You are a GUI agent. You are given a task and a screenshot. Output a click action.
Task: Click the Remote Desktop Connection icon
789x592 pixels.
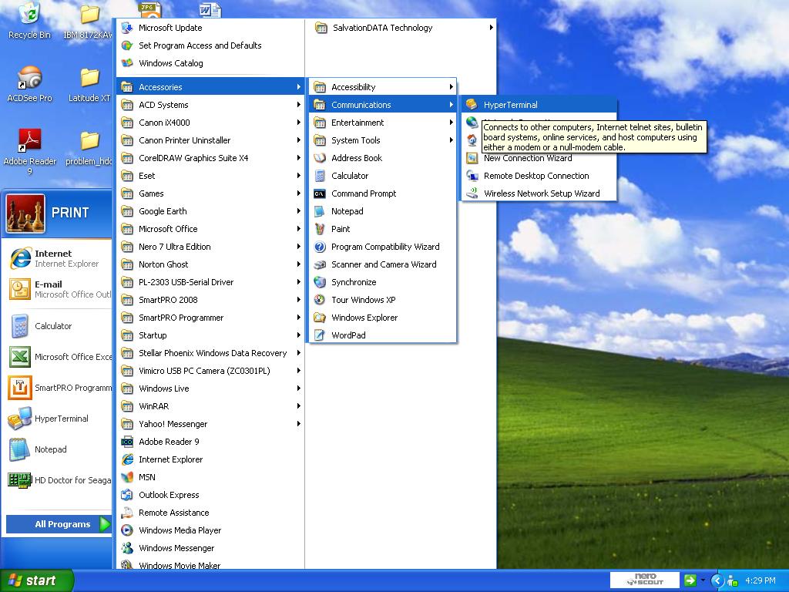click(x=472, y=176)
